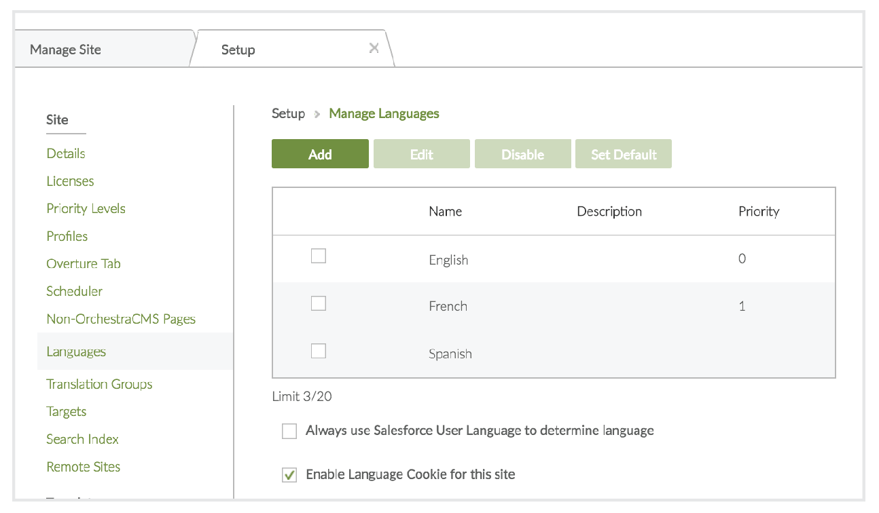Screen dimensions: 879x513
Task: Open the Scheduler sidebar link
Action: click(74, 291)
